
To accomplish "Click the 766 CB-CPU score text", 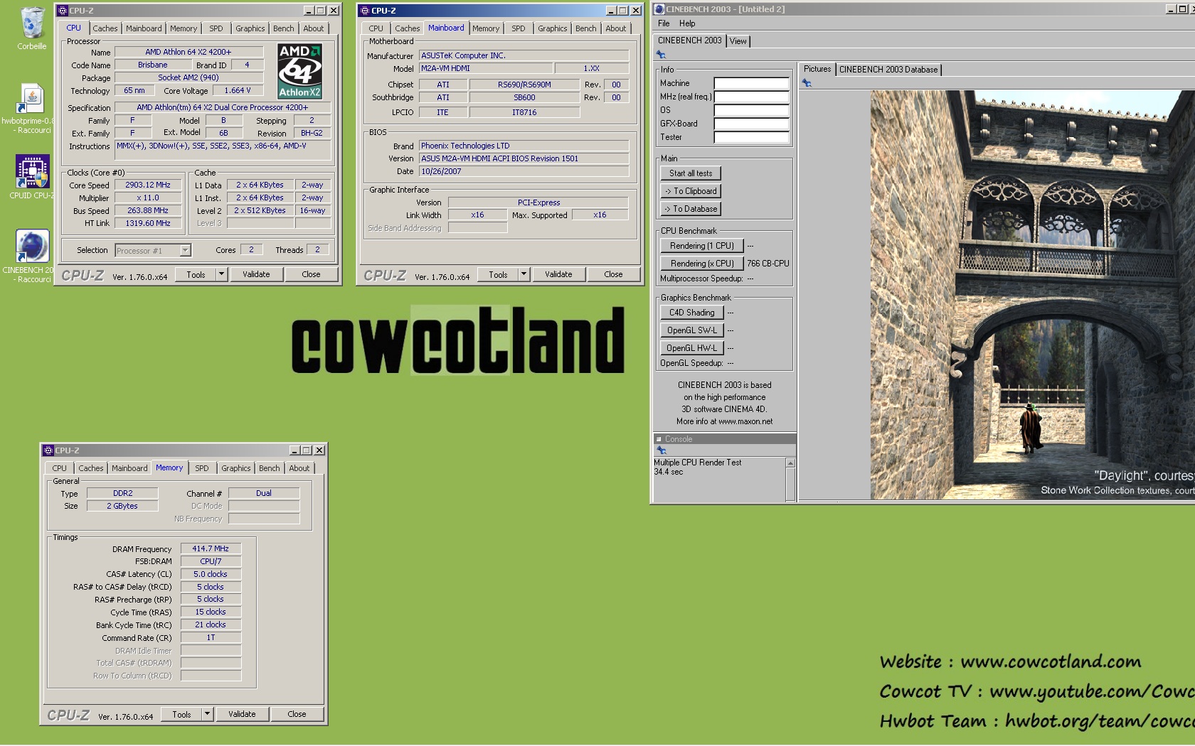I will [768, 264].
